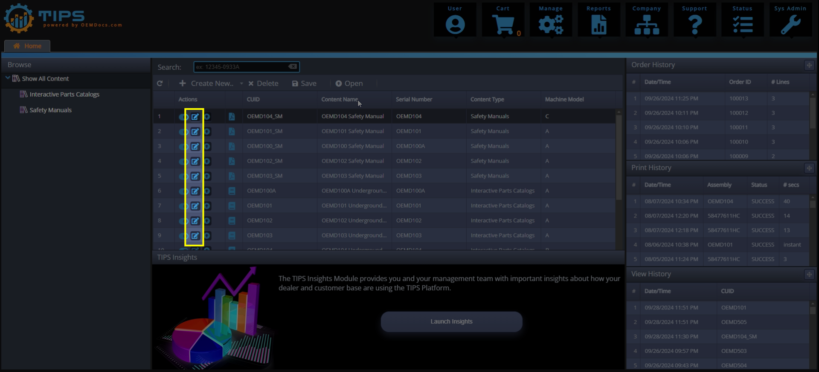Sort Order History by Date/Time header

(657, 82)
